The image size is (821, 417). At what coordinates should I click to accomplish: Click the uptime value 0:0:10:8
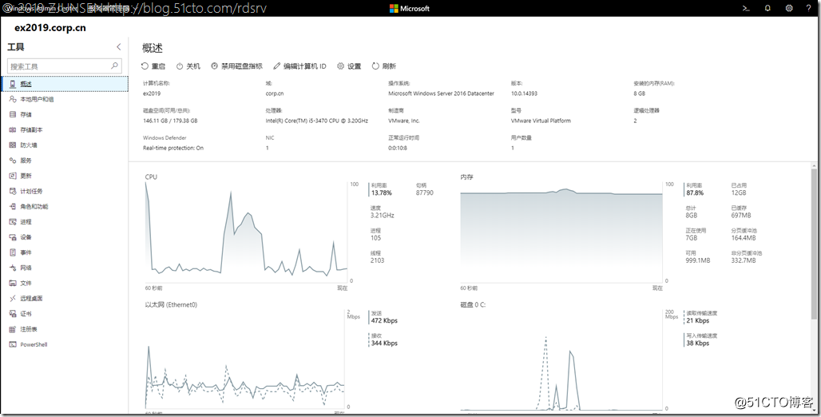pos(398,148)
